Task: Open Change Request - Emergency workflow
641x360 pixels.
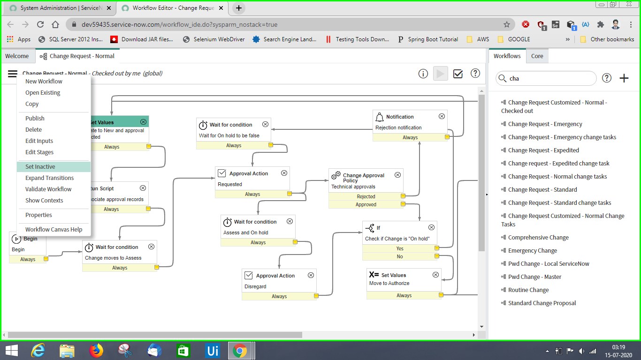Action: [542, 124]
